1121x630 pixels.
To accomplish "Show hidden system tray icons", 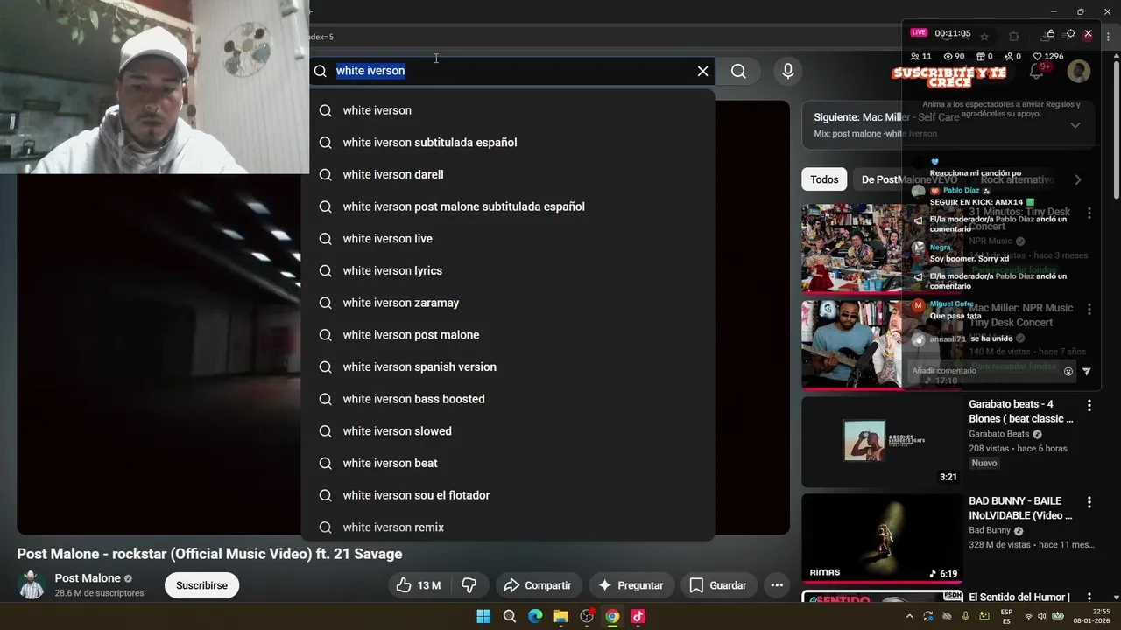I will click(908, 616).
